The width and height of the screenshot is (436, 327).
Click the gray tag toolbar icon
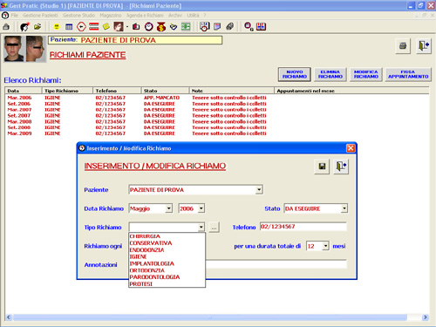[230, 27]
